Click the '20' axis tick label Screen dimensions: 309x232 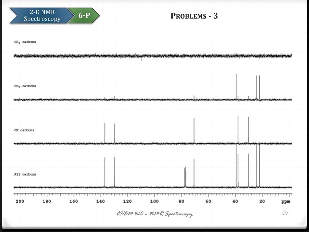(x=262, y=201)
